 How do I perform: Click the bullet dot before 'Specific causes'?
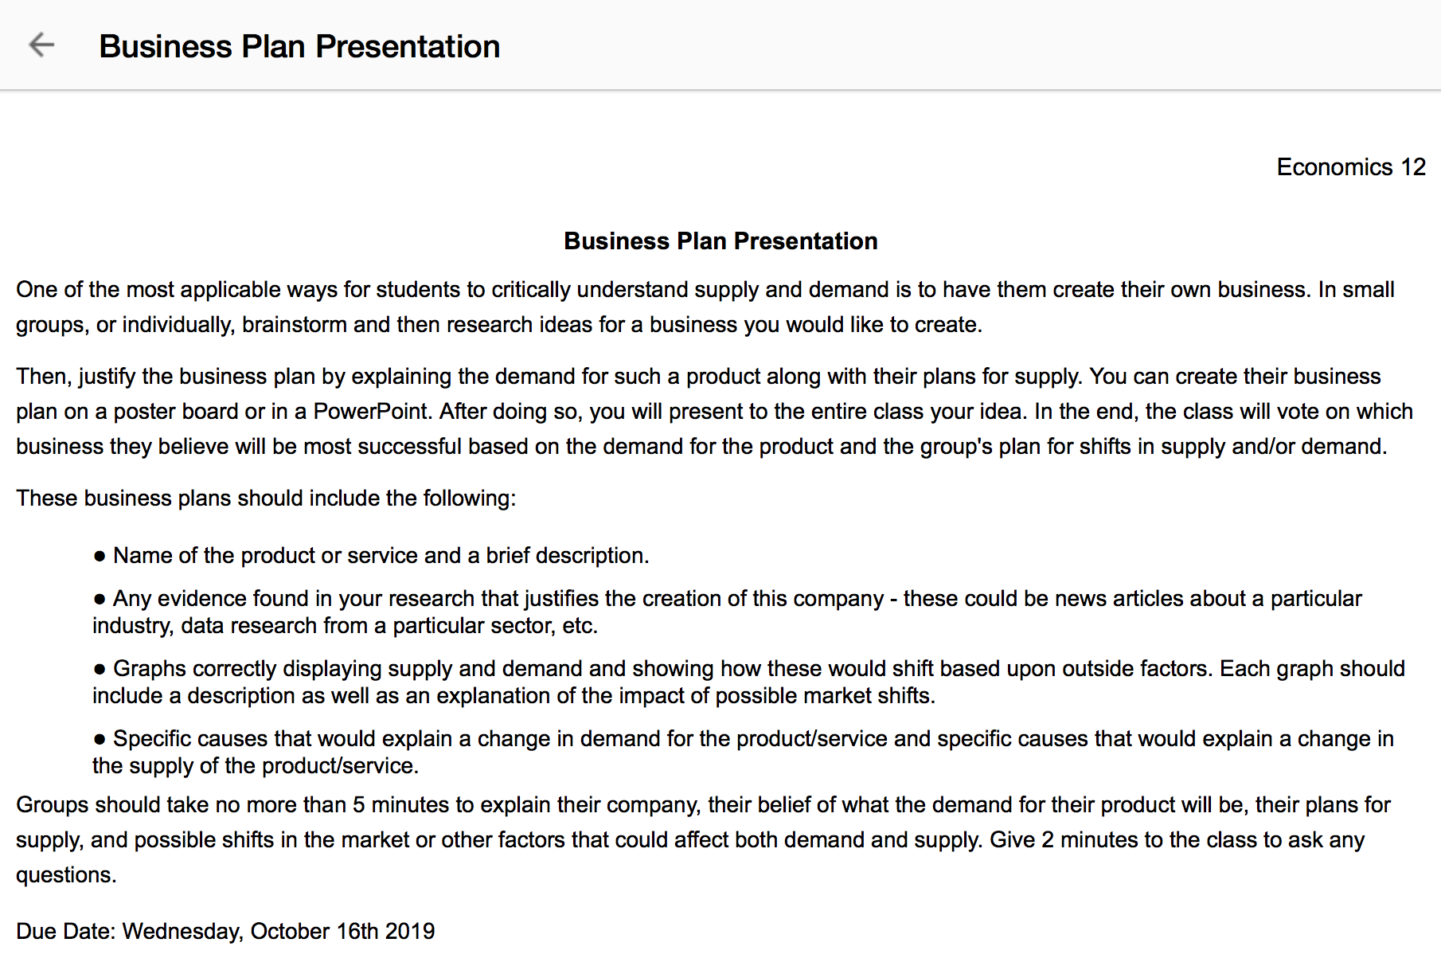(x=100, y=739)
